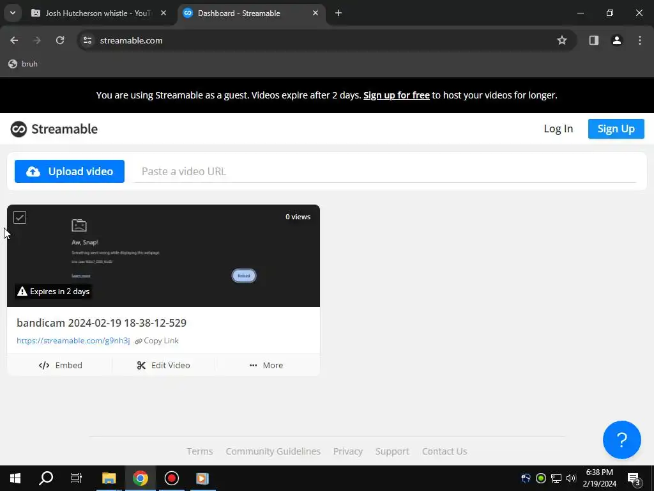Open Bandicam recorder taskbar icon
654x491 pixels.
click(171, 478)
